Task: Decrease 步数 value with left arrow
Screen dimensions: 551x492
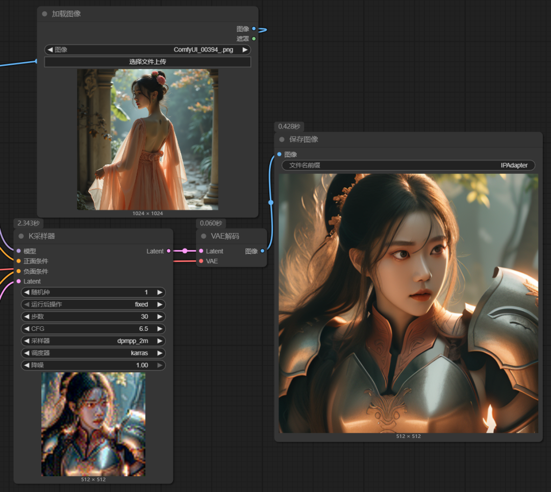Action: 27,317
